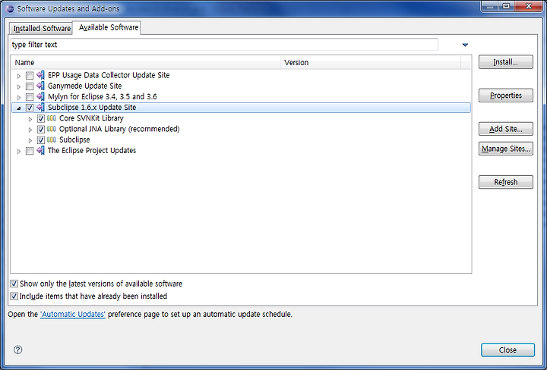Click the Install... button
Viewport: 547px width, 370px height.
click(505, 62)
